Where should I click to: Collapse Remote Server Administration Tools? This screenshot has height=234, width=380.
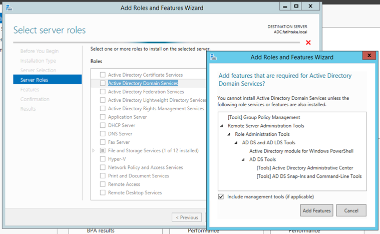(221, 126)
